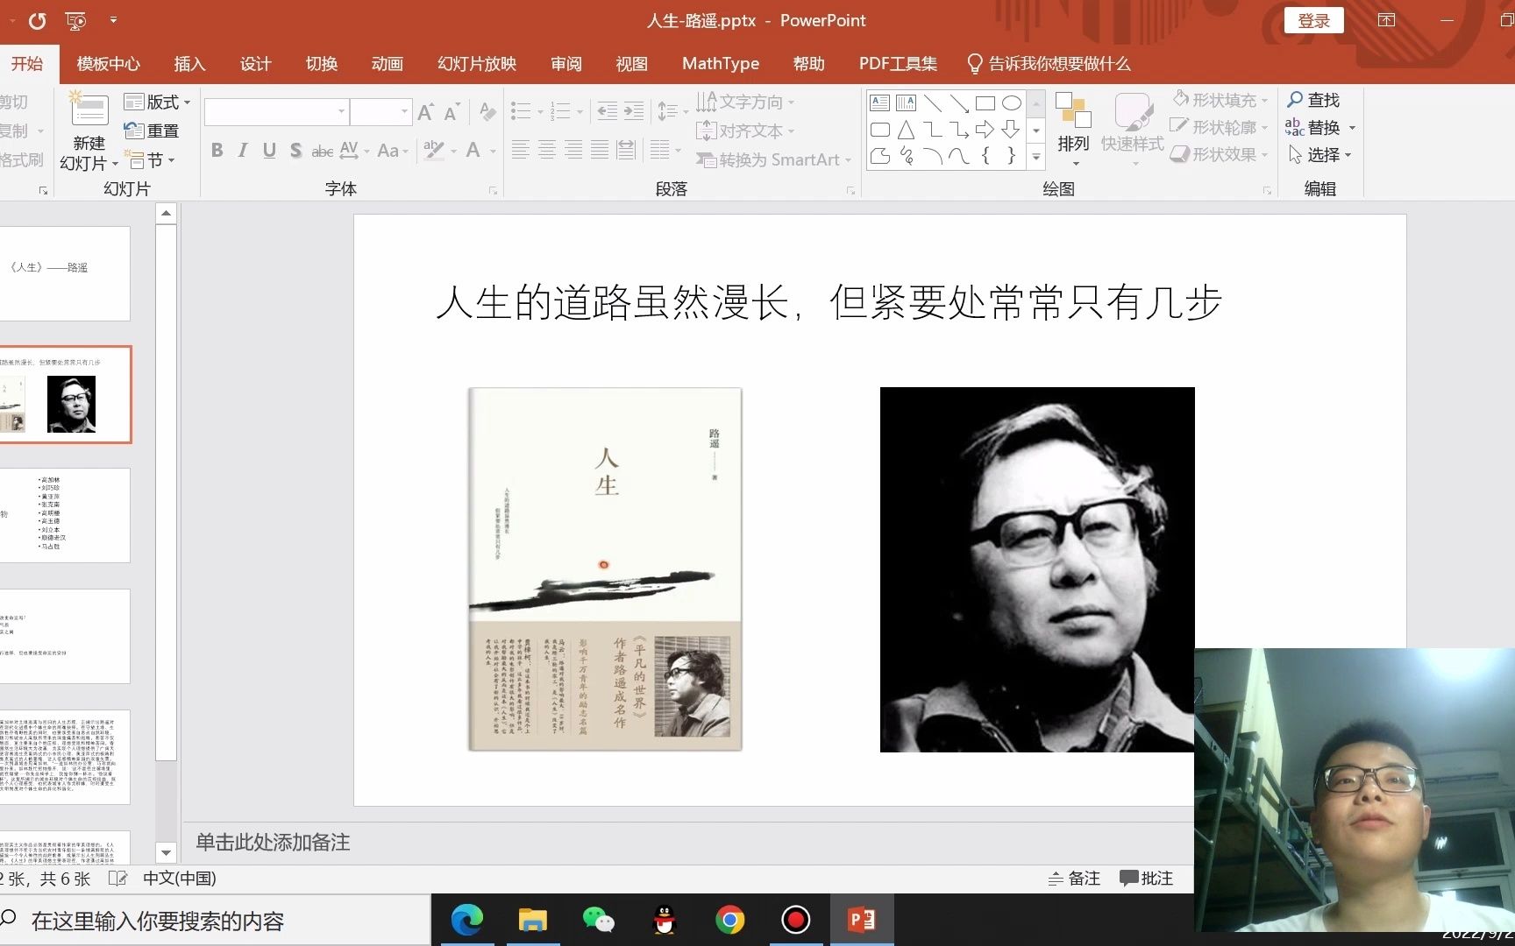Select the oval shape in gallery
Viewport: 1515px width, 946px height.
1012,103
